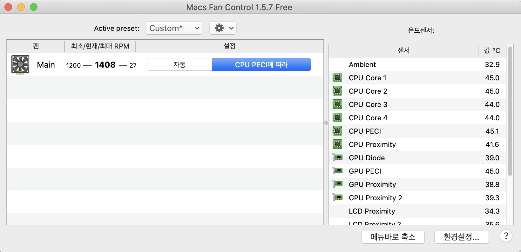The width and height of the screenshot is (521, 252).
Task: Switch Main fan to 자동 mode
Action: (x=180, y=65)
